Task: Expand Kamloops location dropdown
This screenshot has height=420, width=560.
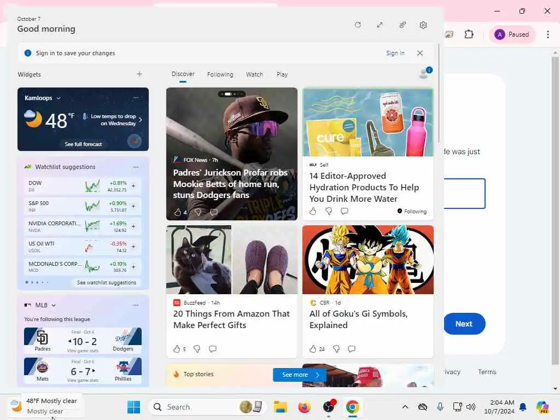Action: [x=59, y=98]
